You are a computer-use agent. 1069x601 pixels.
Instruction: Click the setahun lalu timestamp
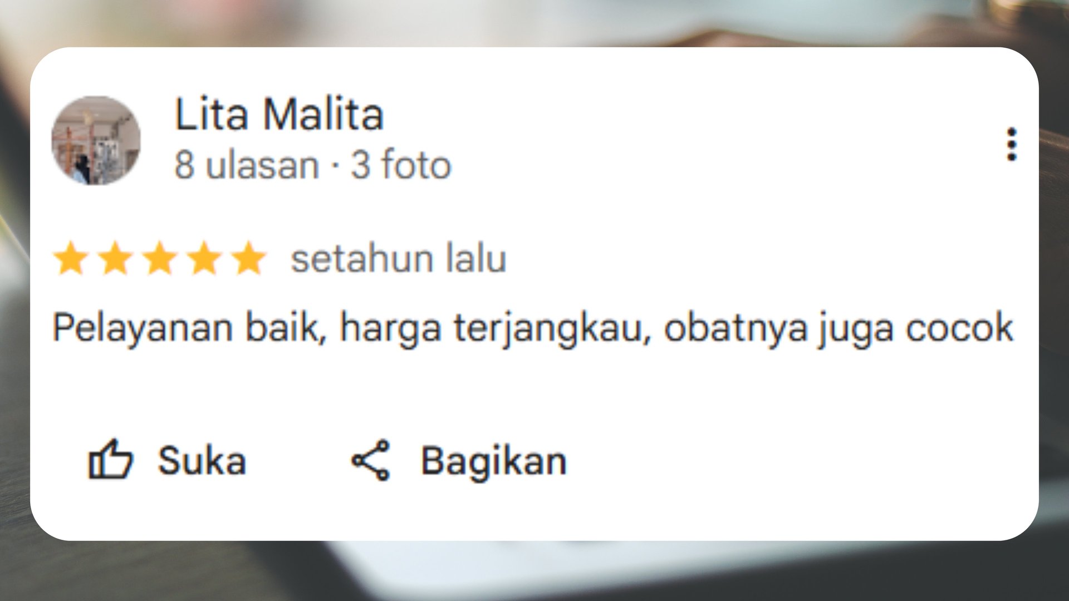(399, 259)
